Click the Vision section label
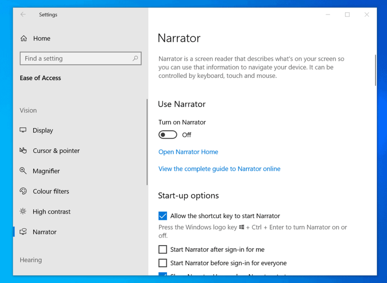 28,110
